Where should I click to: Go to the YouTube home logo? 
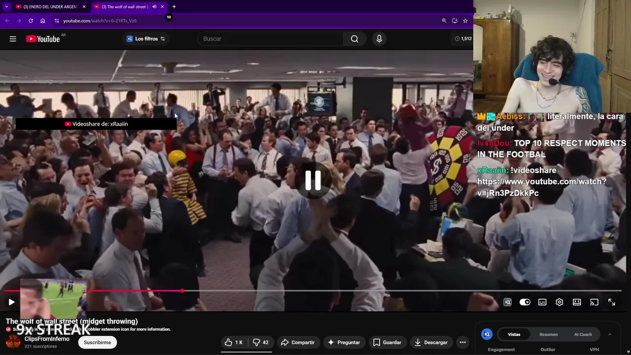point(43,39)
